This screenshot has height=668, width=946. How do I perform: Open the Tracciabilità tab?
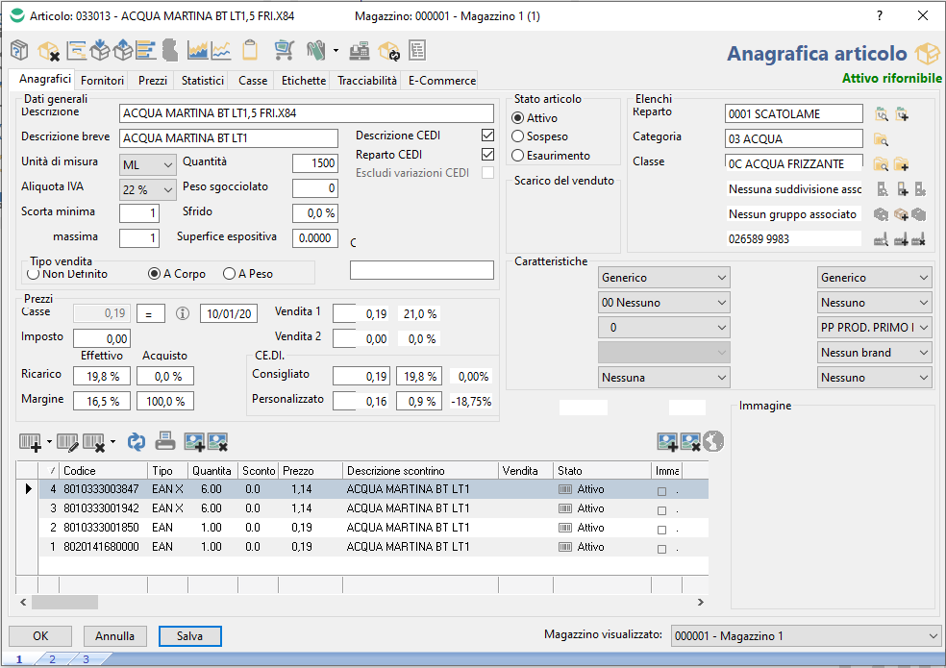(x=366, y=81)
